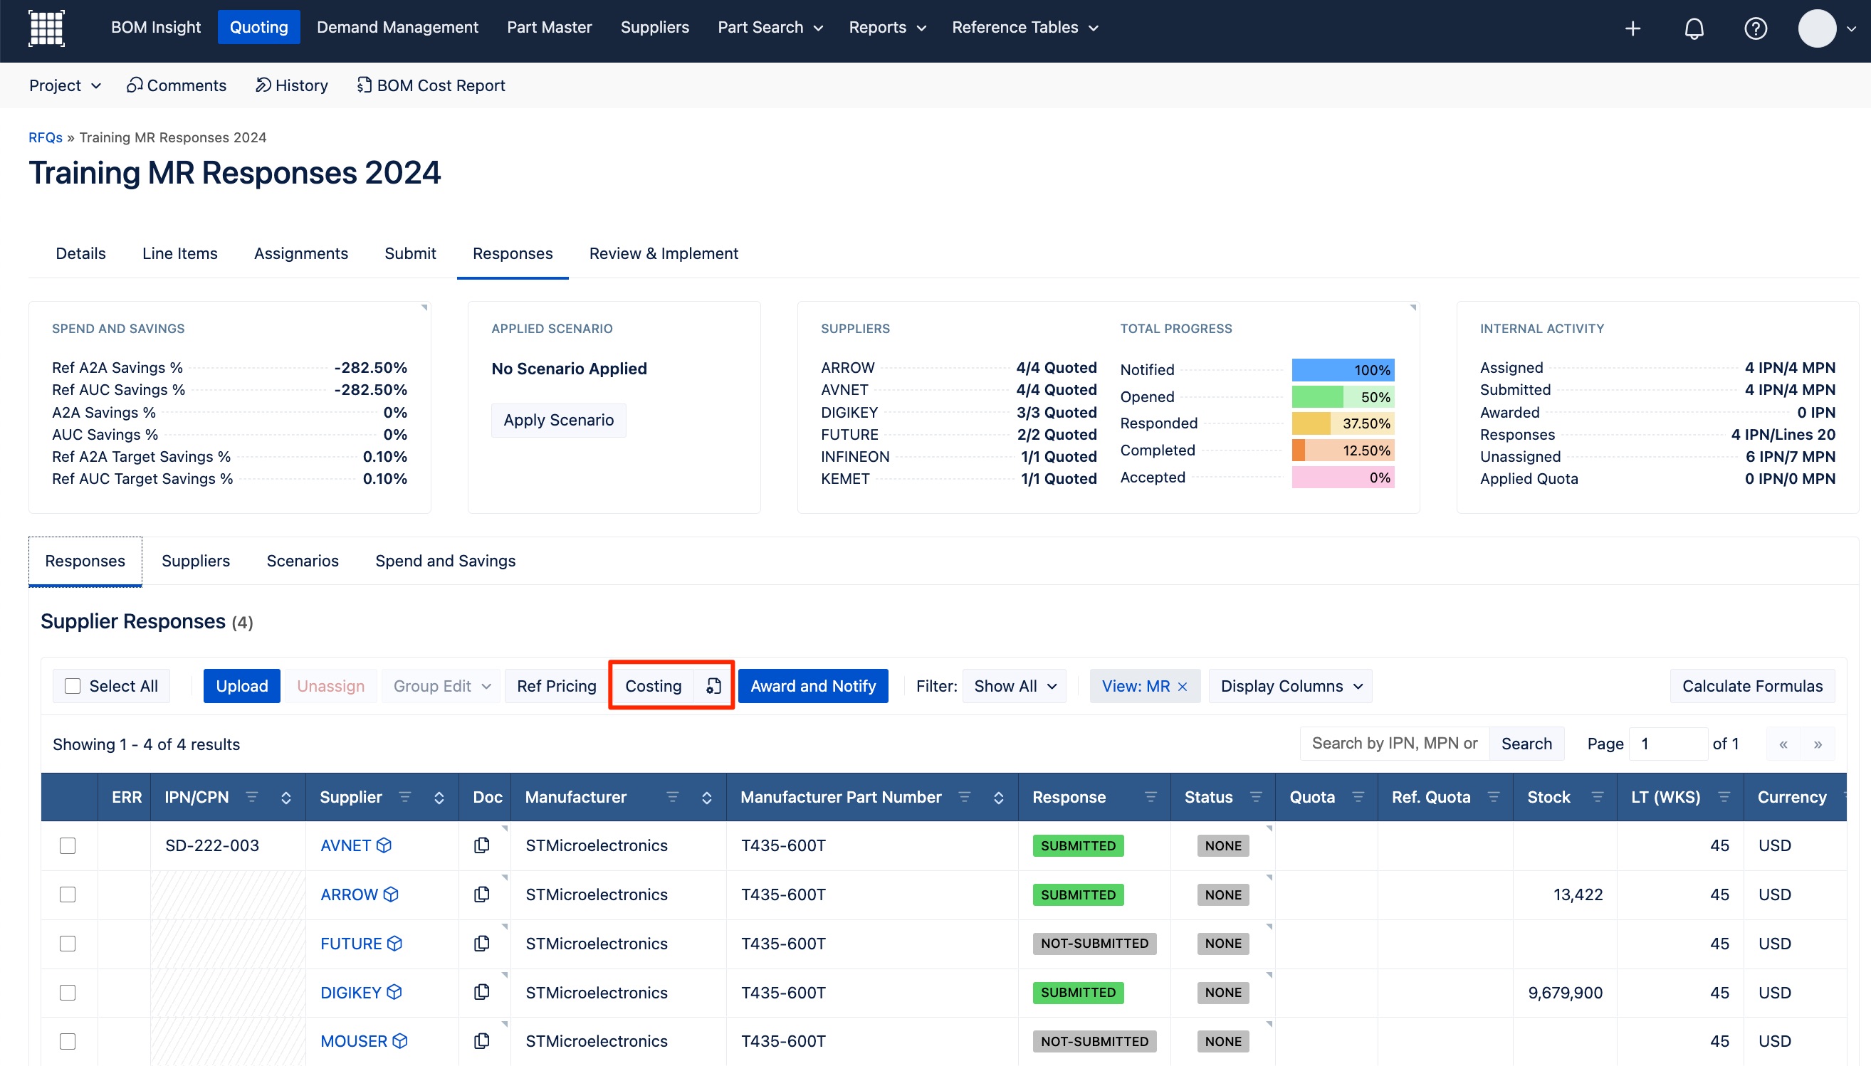Filter the Manufacturer Part Number column
Screen dimensions: 1871x1066
(x=965, y=796)
